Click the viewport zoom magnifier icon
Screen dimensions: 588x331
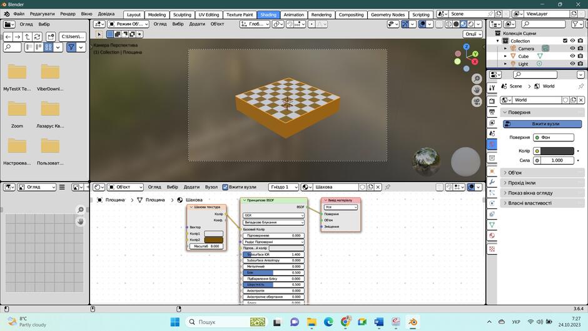(477, 78)
